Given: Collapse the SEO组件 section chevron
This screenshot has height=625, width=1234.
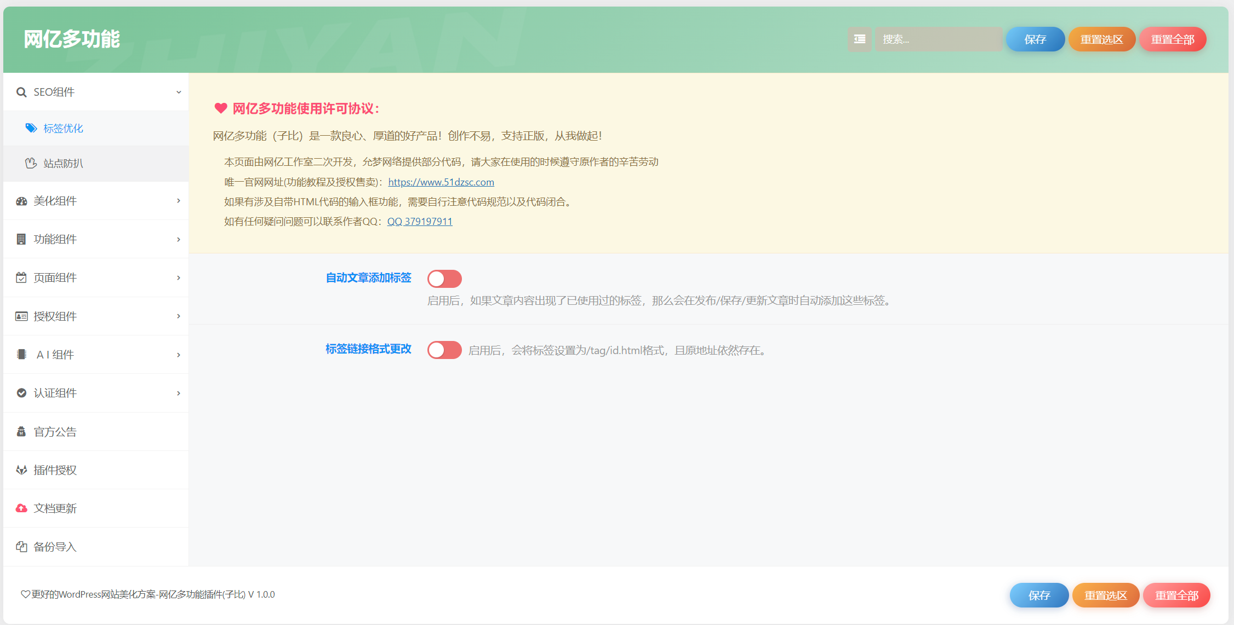Looking at the screenshot, I should click(179, 92).
